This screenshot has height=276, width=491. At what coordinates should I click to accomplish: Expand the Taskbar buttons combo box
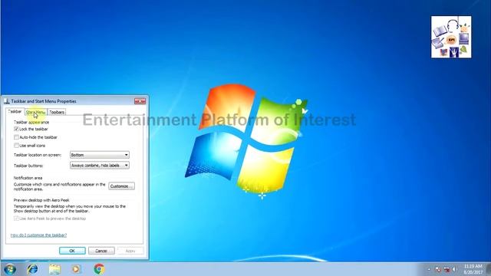tap(99, 166)
